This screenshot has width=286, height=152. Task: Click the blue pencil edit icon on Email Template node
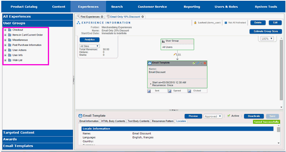pos(198,63)
